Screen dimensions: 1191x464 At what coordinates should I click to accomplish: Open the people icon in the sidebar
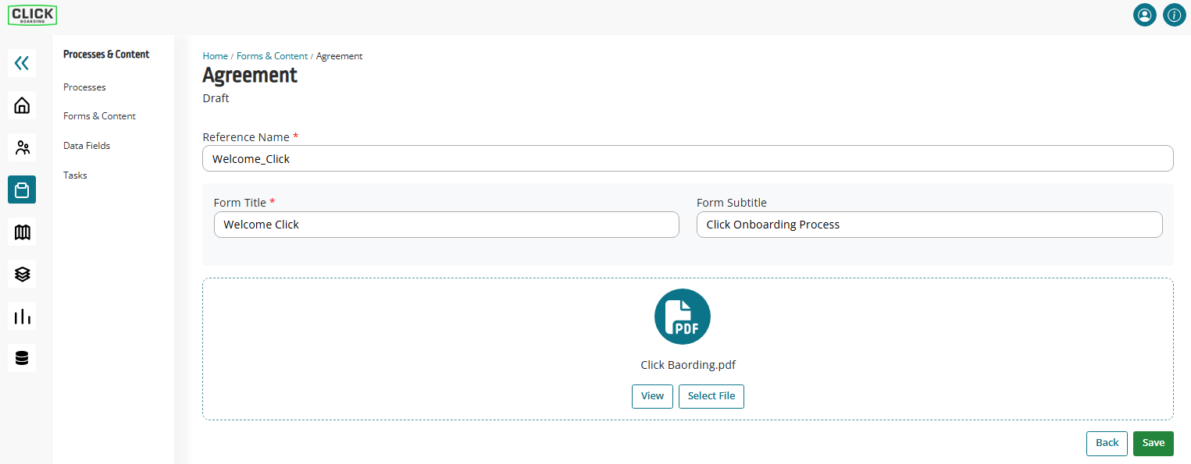(22, 147)
